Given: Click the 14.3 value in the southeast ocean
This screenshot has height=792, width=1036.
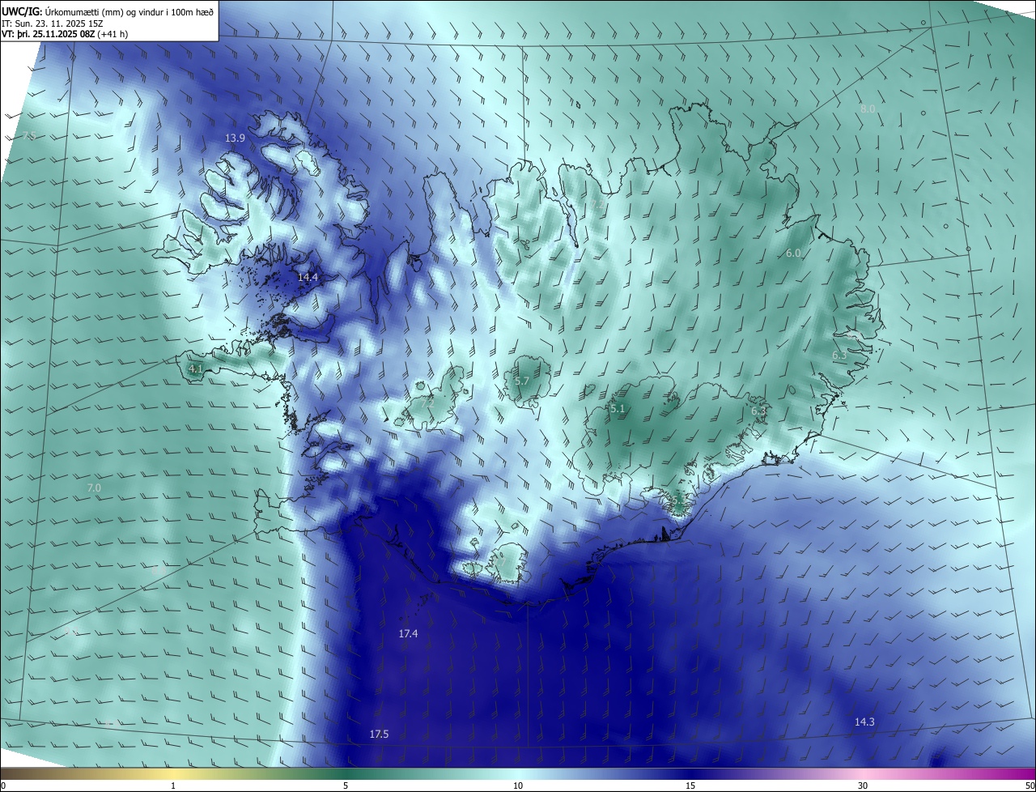Looking at the screenshot, I should [x=864, y=722].
